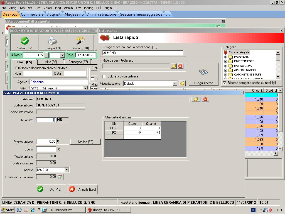Click Ready Pro taskbar item
This screenshot has height=214, width=285.
point(109,210)
